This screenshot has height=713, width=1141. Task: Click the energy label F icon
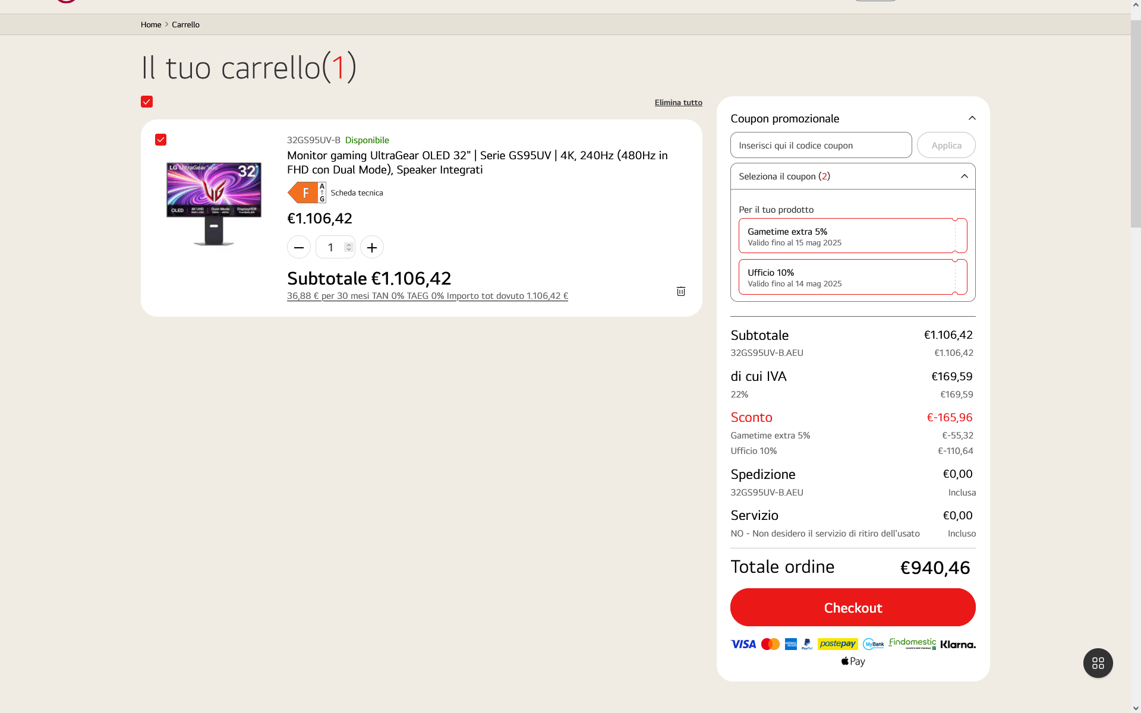pyautogui.click(x=306, y=193)
